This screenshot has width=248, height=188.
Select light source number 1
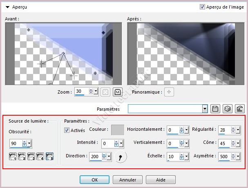point(13,156)
